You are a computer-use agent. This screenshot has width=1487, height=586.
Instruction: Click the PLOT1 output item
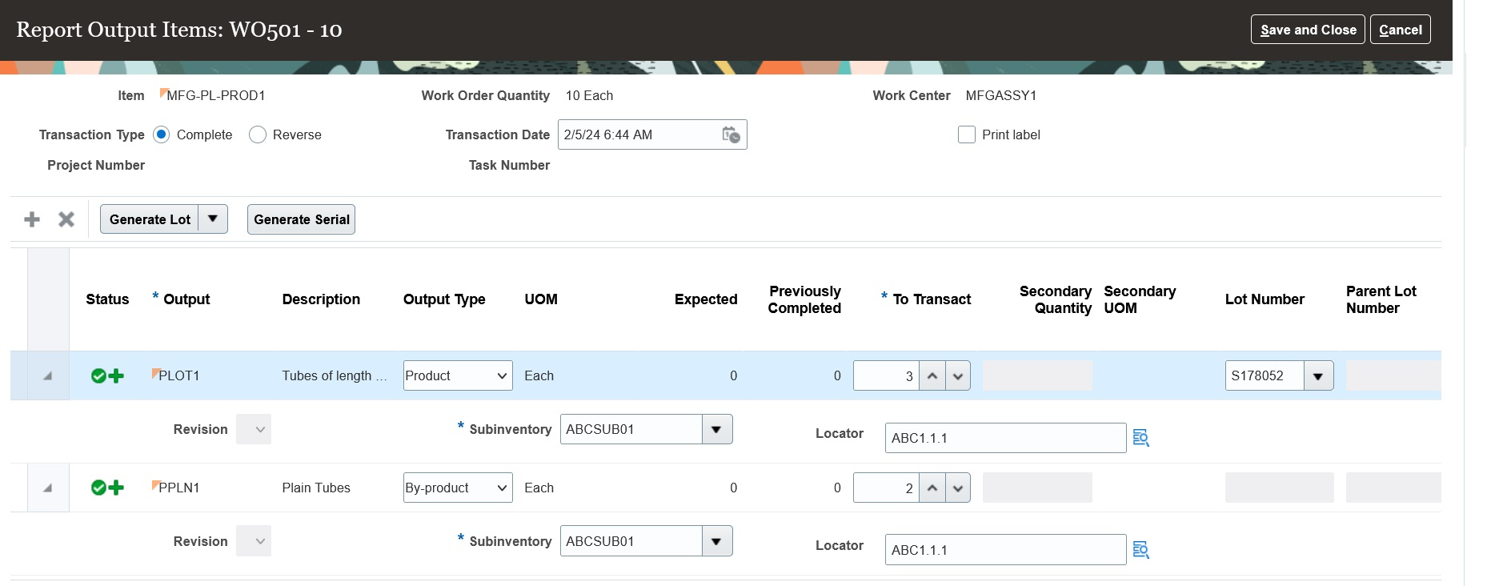pos(178,375)
